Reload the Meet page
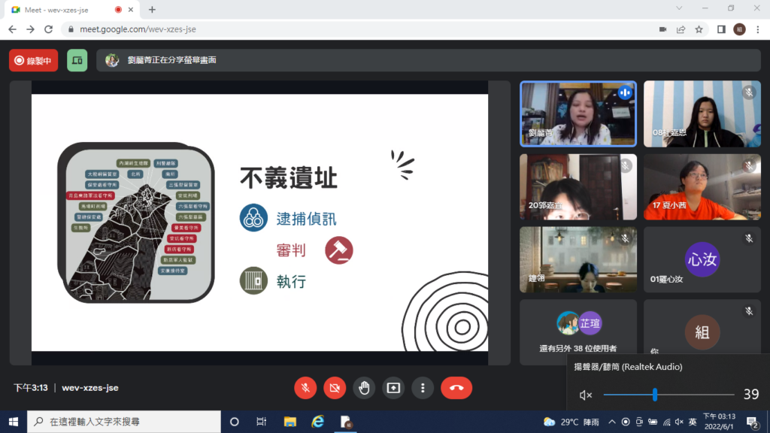 49,29
